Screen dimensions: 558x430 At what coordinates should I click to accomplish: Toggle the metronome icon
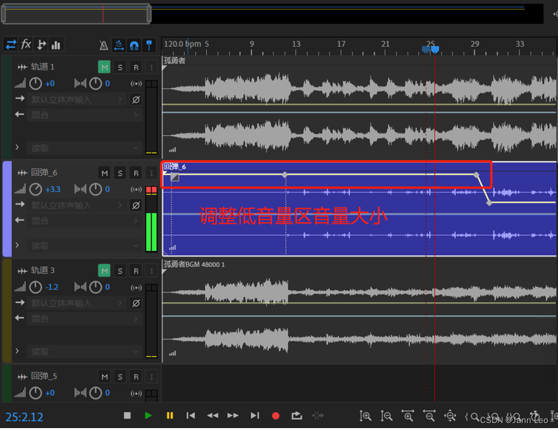coord(104,45)
